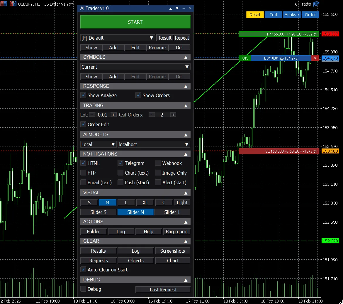This screenshot has width=343, height=304.
Task: Switch to the Light theme
Action: [182, 202]
